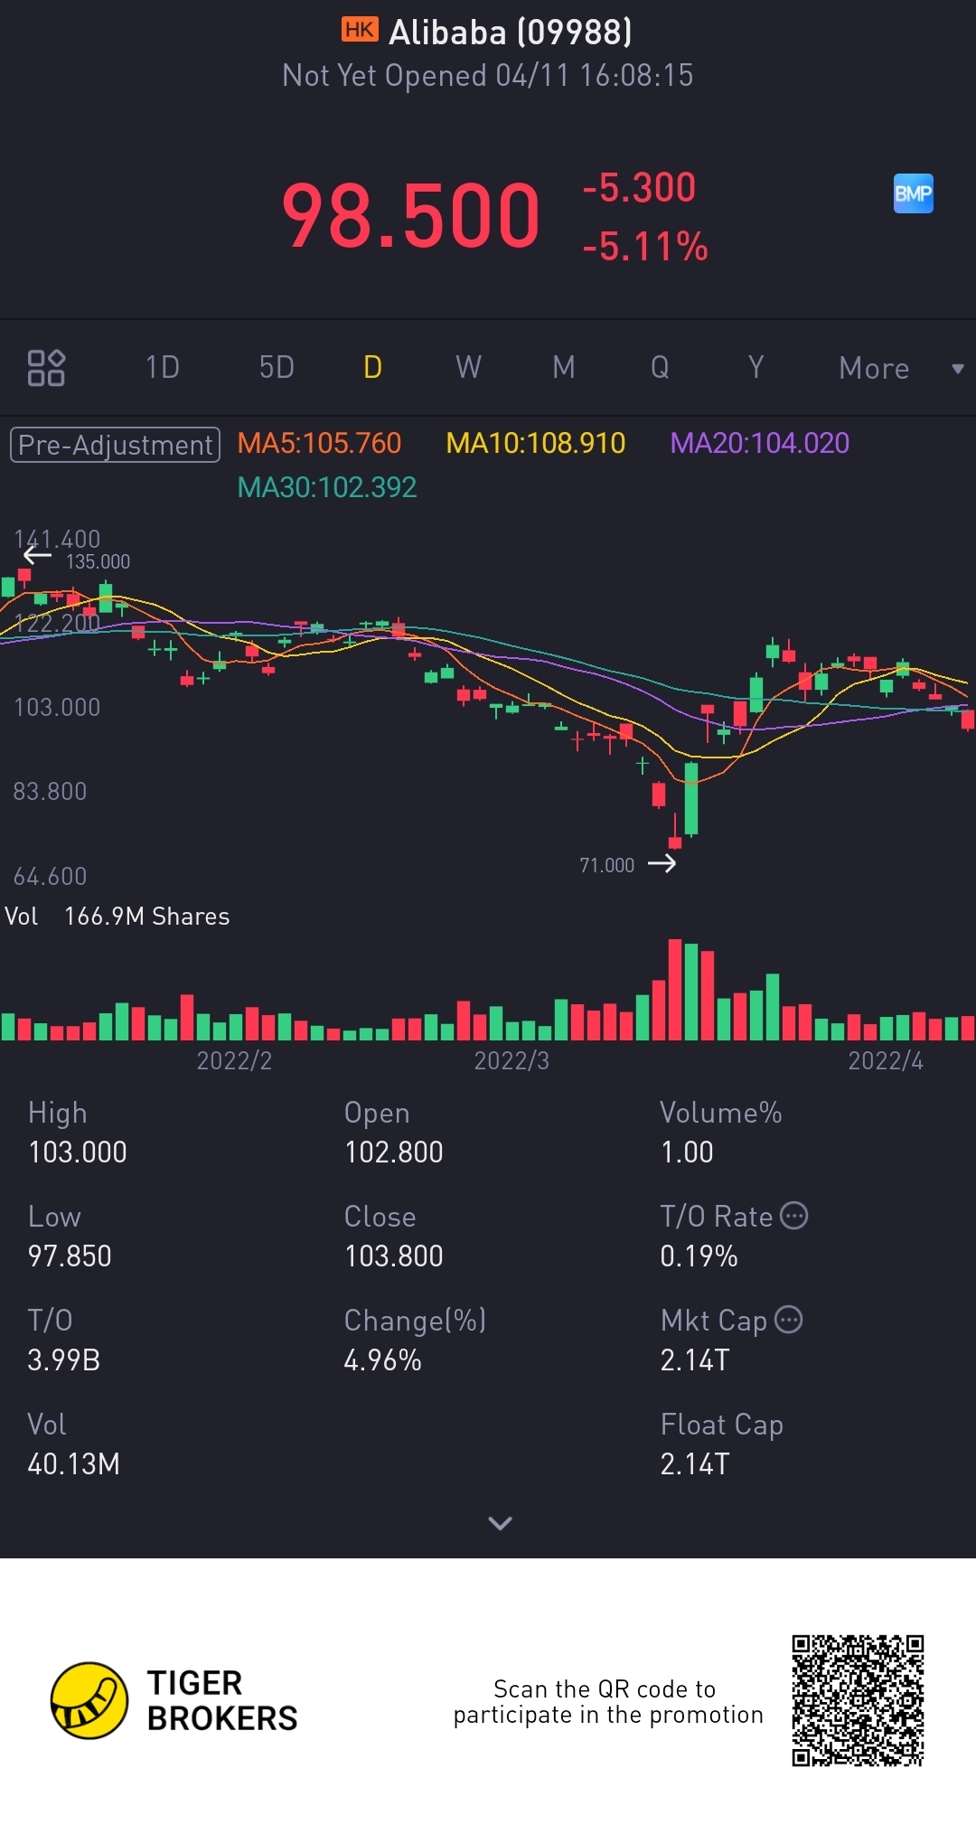Select the daily D chart tab

pyautogui.click(x=372, y=368)
